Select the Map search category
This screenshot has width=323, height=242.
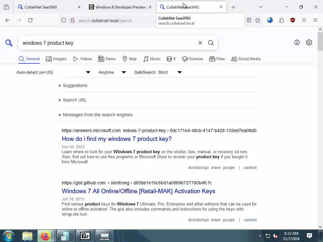point(129,59)
